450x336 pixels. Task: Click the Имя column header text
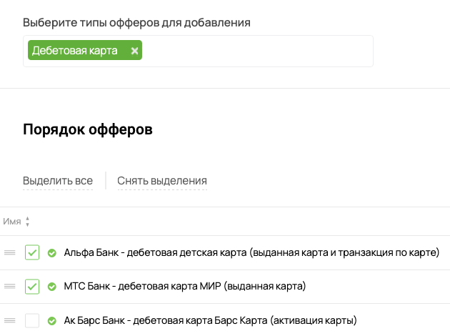pyautogui.click(x=12, y=222)
